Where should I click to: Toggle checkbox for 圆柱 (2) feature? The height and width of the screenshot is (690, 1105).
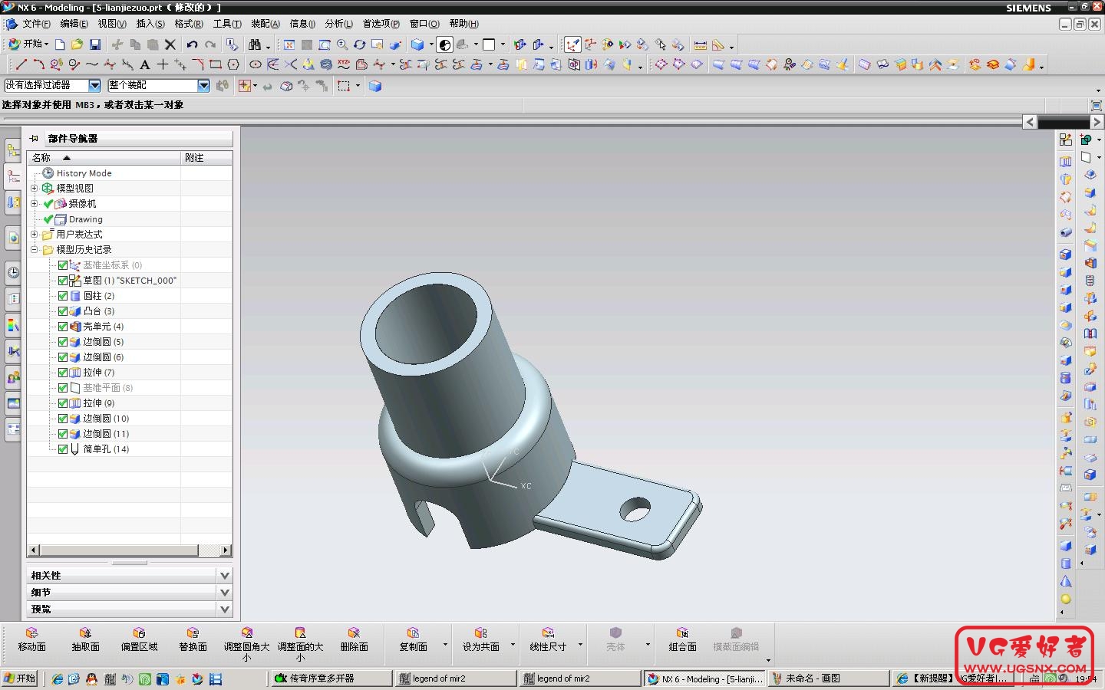[x=63, y=296]
